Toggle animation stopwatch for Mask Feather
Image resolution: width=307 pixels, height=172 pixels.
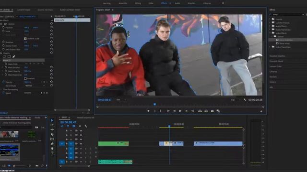6,67
